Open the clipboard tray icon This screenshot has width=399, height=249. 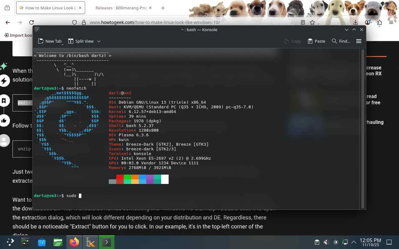pyautogui.click(x=317, y=242)
